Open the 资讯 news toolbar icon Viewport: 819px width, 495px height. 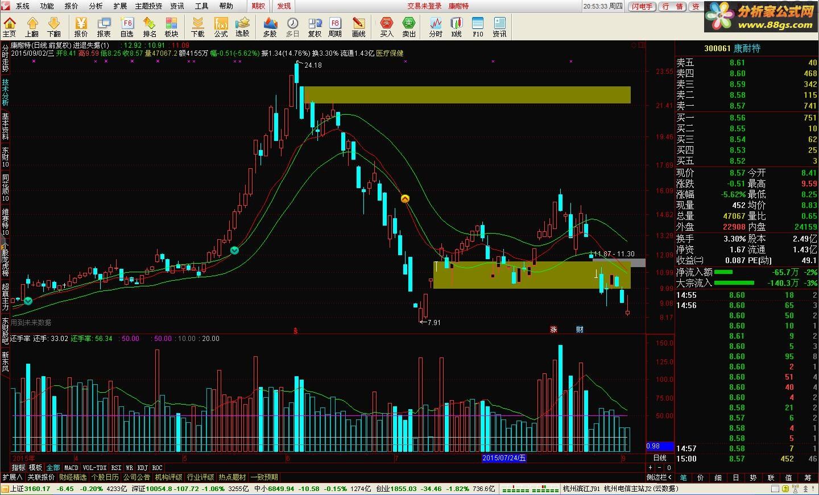tap(499, 27)
